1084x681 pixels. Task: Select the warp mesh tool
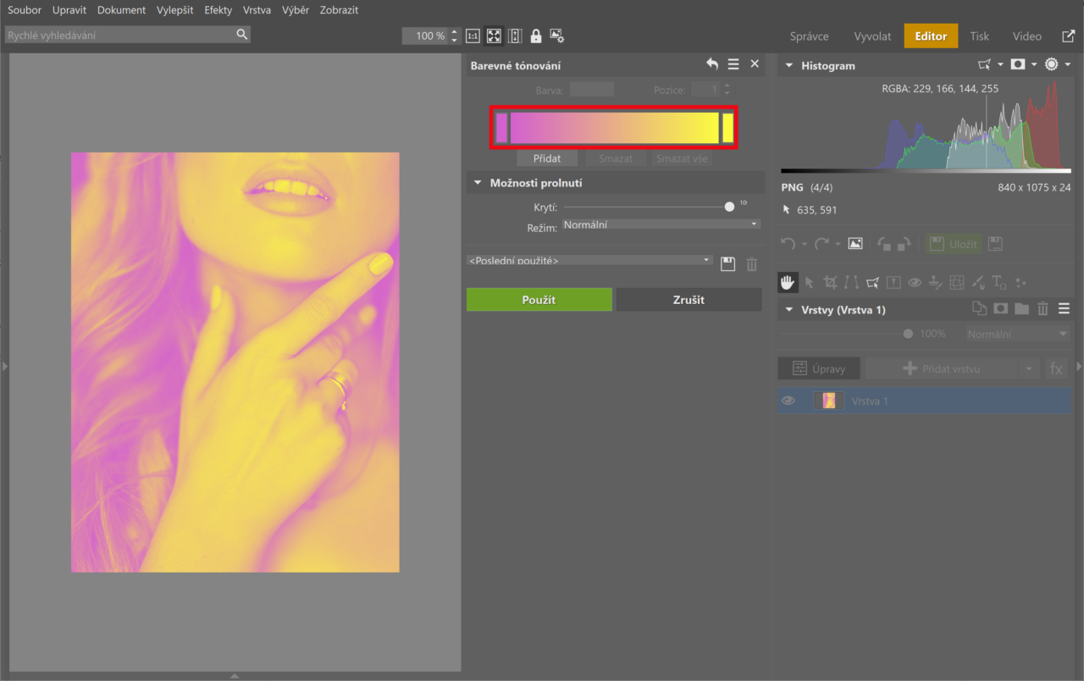click(957, 282)
